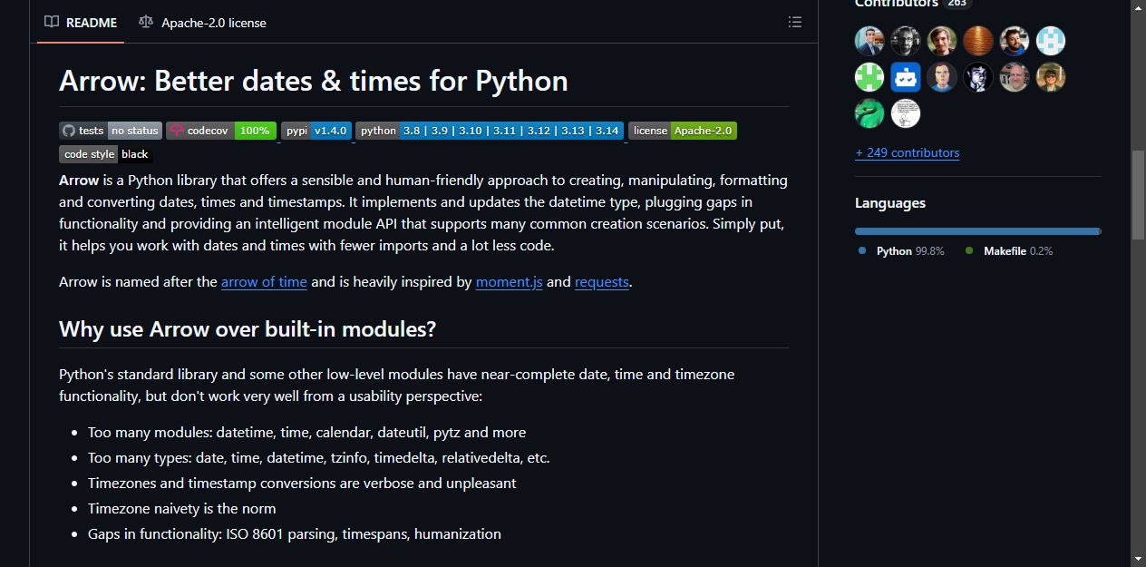1146x567 pixels.
Task: Click the Too many modules list item
Action: coord(306,433)
